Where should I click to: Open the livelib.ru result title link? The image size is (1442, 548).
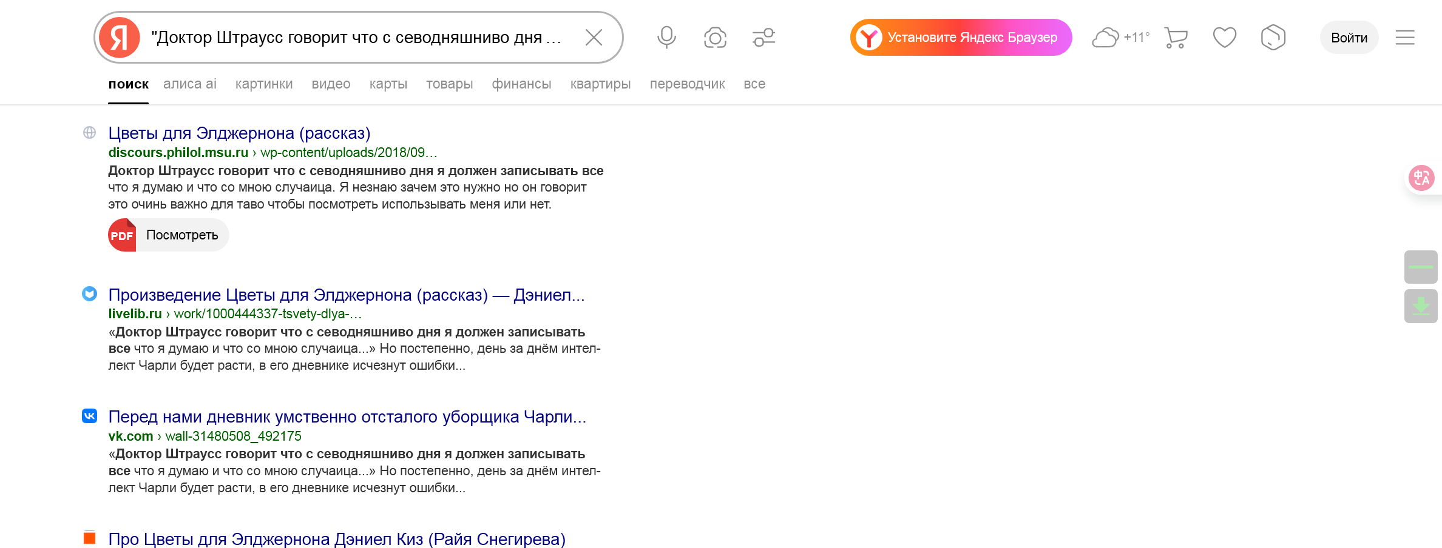coord(346,295)
